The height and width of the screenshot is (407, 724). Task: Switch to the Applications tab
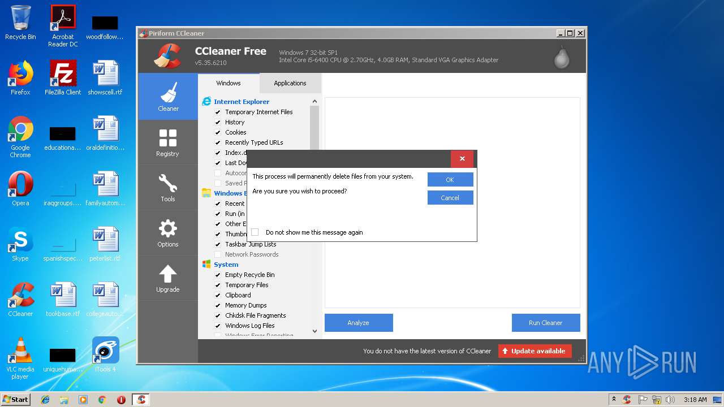click(x=290, y=83)
